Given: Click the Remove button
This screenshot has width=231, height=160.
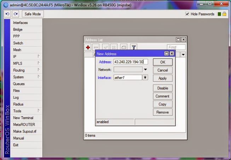Looking at the screenshot, I should click(x=163, y=112).
